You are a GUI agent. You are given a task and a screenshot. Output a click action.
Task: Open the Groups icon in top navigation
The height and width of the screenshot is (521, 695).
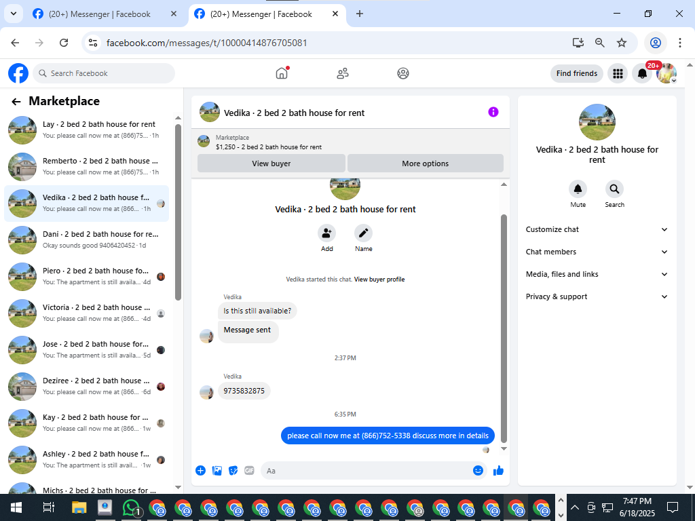coord(403,73)
